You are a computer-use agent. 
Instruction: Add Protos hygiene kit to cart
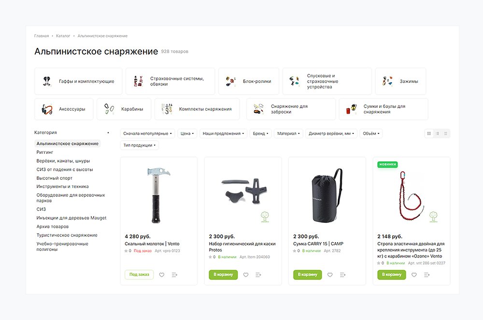[x=223, y=275]
